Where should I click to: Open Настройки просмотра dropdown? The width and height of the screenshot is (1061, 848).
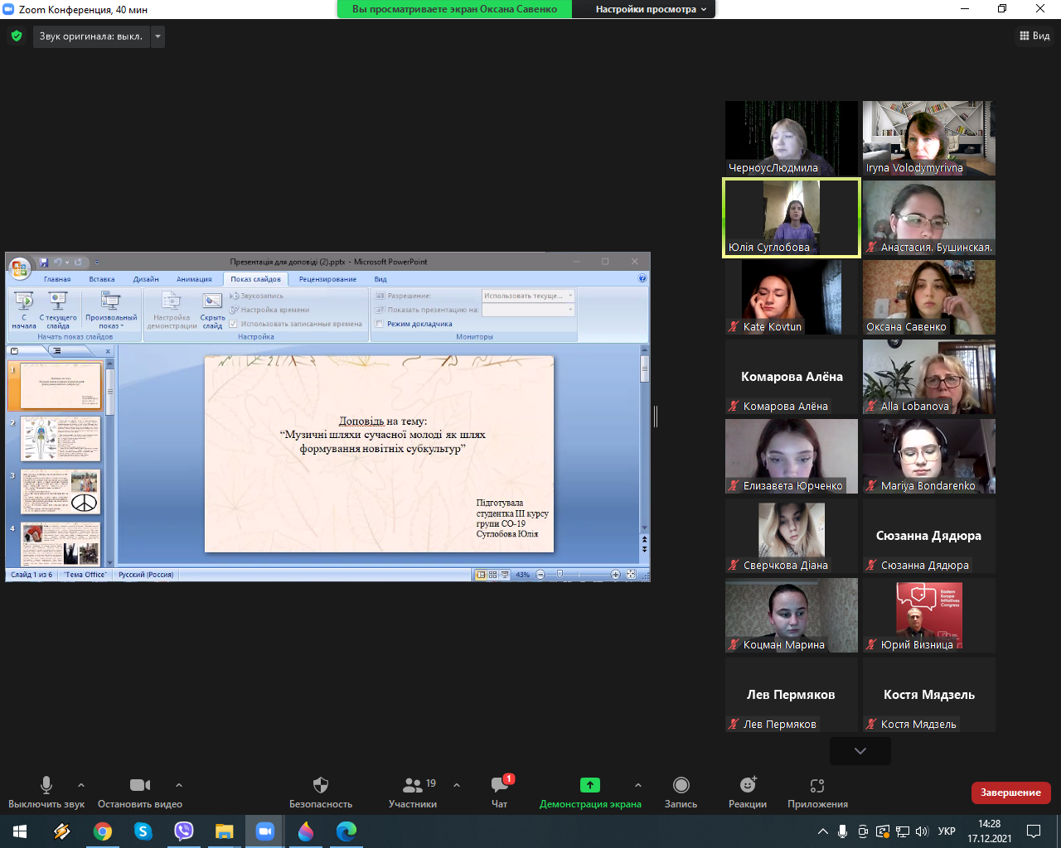(x=651, y=9)
